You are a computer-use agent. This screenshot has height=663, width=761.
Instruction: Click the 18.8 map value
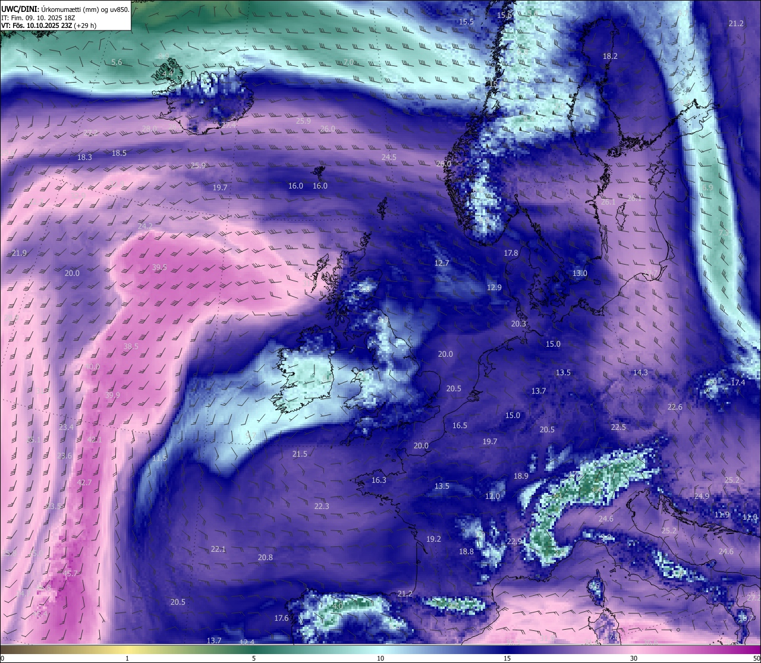pyautogui.click(x=466, y=552)
